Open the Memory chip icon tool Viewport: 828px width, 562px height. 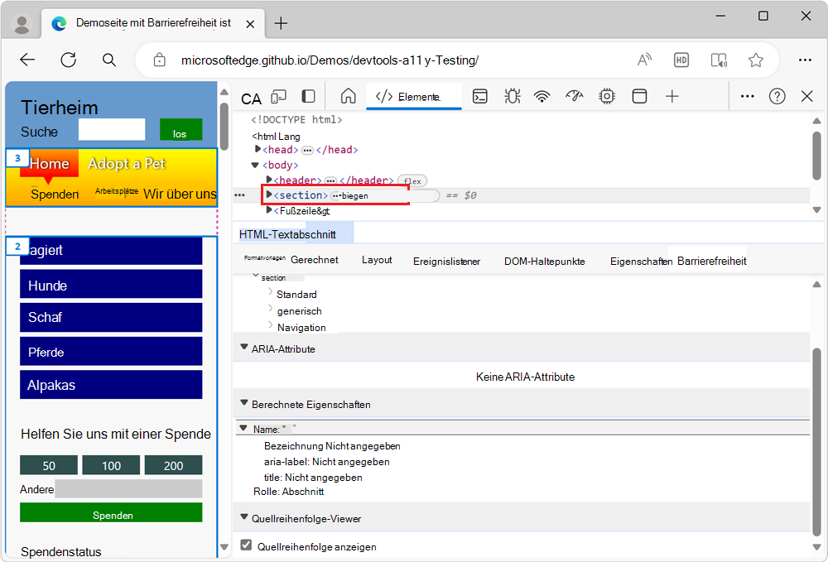pyautogui.click(x=607, y=96)
